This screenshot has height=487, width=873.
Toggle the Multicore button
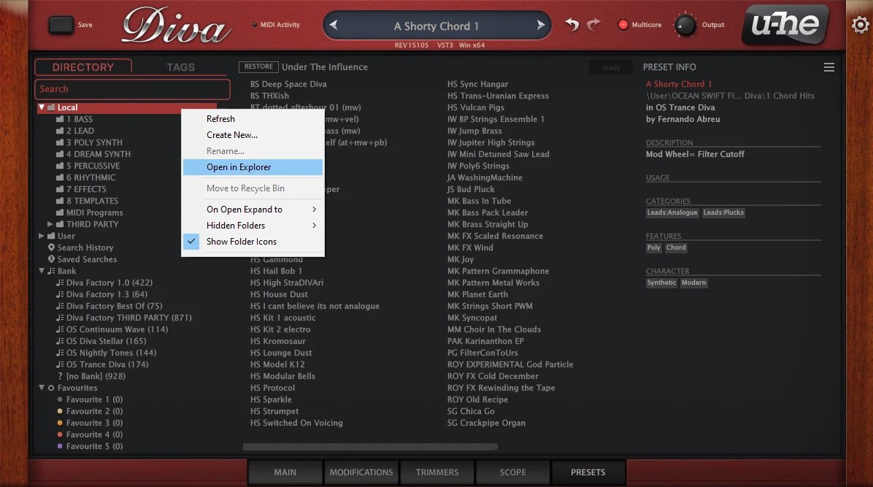623,25
